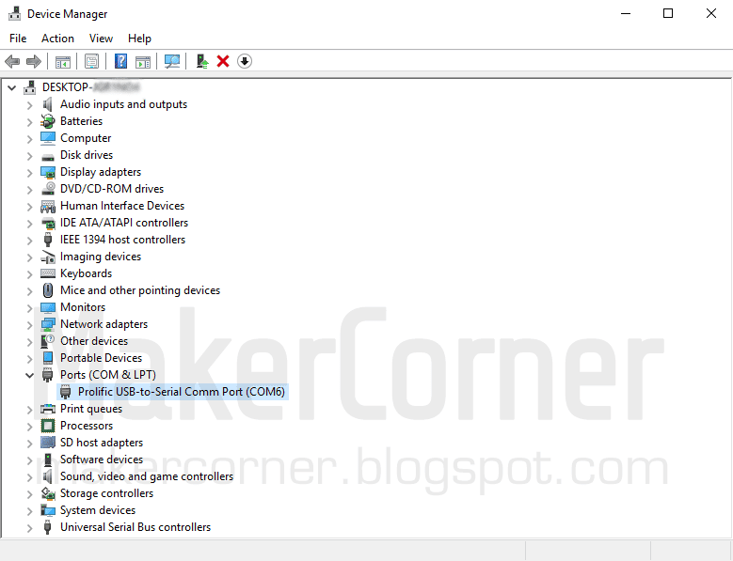Click Scan for hardware changes icon
Image resolution: width=733 pixels, height=561 pixels.
(172, 61)
